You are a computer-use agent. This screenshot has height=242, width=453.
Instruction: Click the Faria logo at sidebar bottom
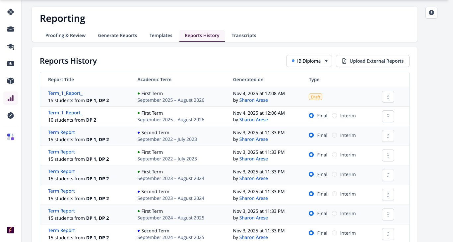(11, 230)
